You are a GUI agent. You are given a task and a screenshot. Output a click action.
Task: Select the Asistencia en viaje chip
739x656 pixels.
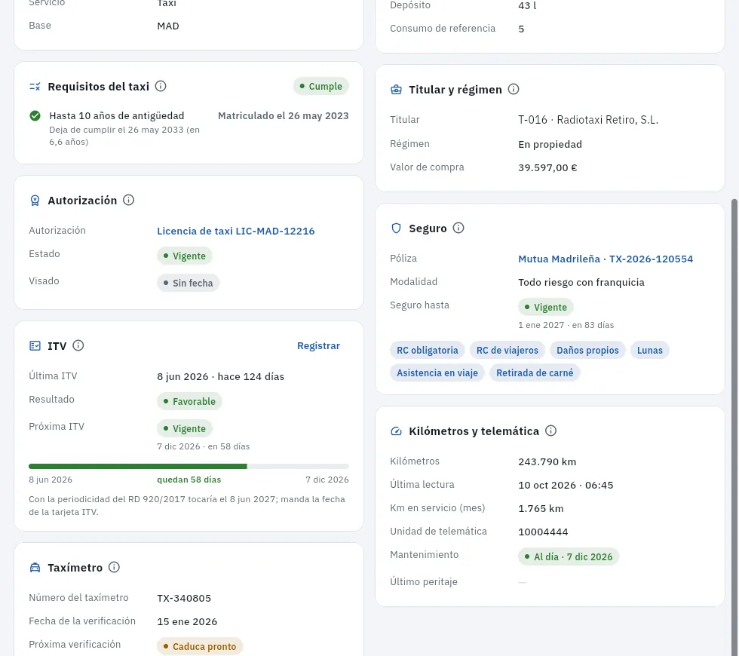437,372
